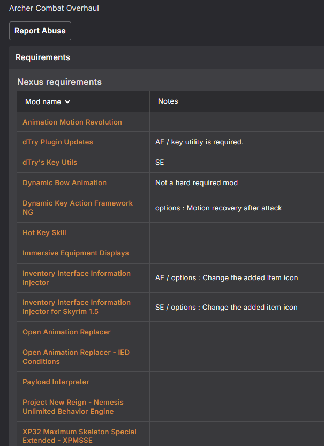Viewport: 324px width, 446px height.
Task: Open Inventory Interface Information Injector for Skyrim 1.5
Action: [77, 307]
